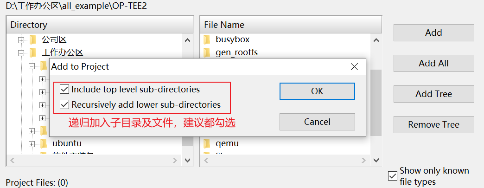
Task: Select the 公司区 folder icon
Action: pyautogui.click(x=33, y=39)
